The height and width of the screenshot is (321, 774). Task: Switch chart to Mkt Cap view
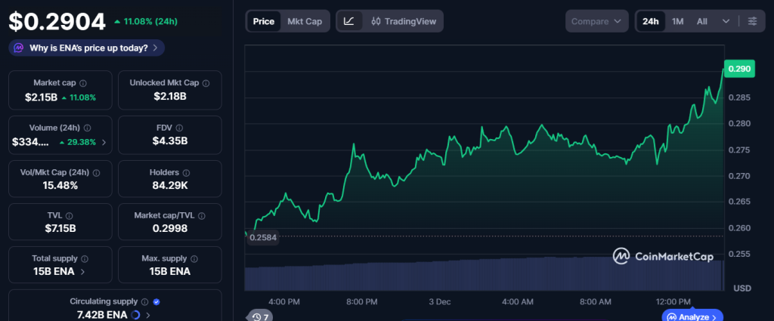click(x=305, y=21)
